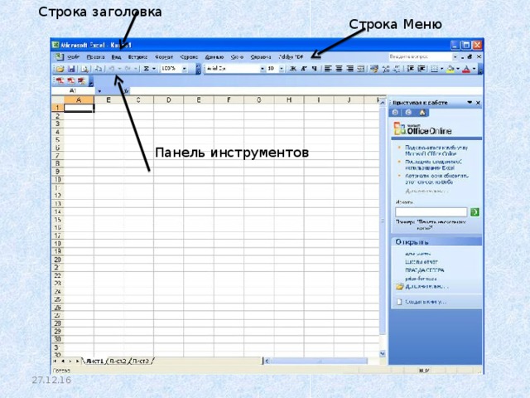The image size is (530, 398).
Task: Apply currency number format icon
Action: 373,69
